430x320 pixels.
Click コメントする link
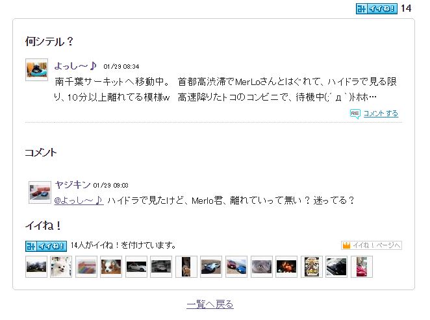(381, 114)
